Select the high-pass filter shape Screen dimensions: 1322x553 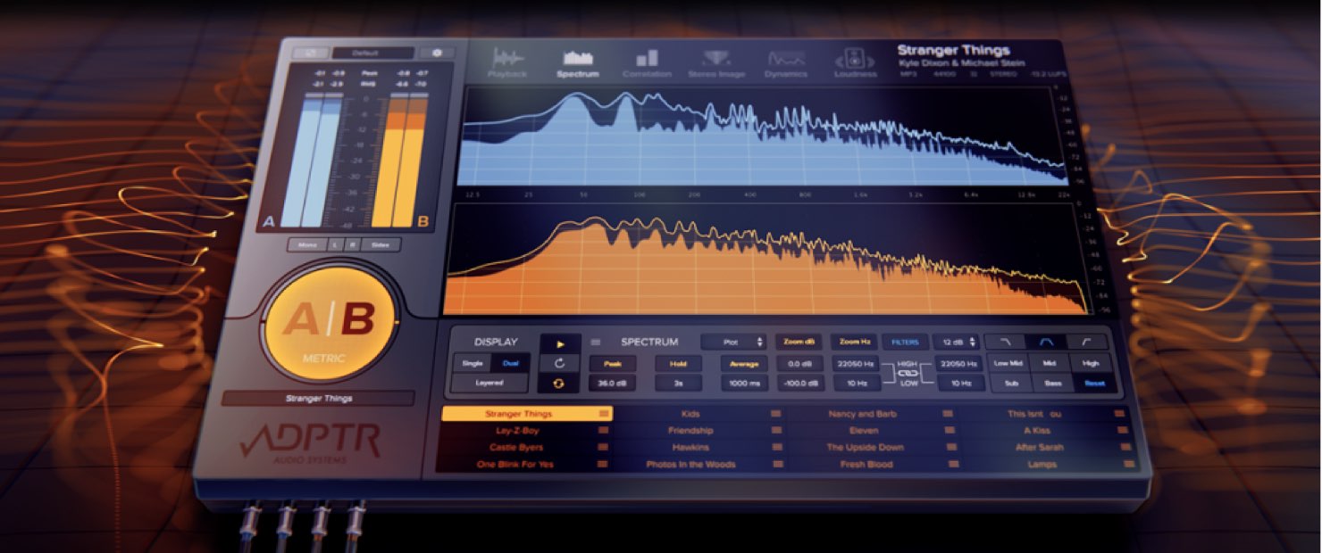[x=1087, y=342]
